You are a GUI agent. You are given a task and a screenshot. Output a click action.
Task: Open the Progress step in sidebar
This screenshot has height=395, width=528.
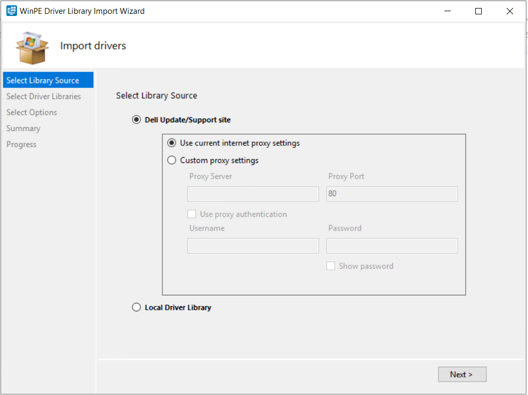(21, 144)
